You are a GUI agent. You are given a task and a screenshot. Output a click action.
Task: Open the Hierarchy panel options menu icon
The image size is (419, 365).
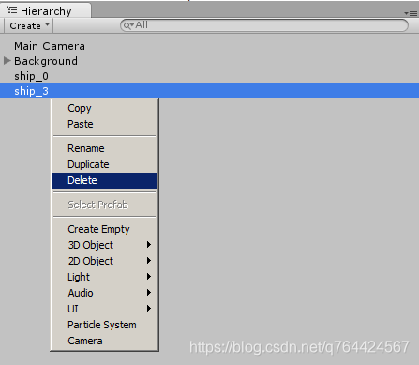tap(411, 13)
